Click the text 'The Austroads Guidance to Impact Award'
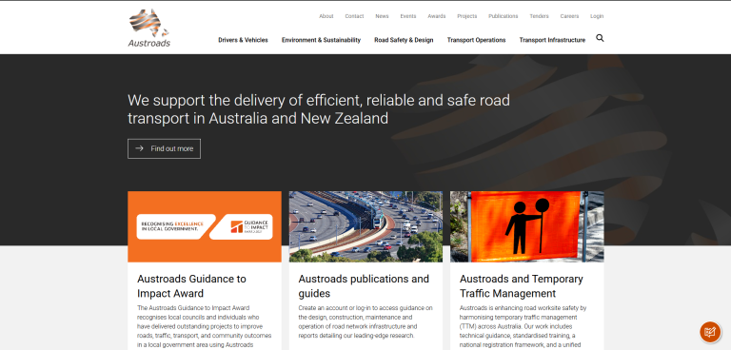 193,308
